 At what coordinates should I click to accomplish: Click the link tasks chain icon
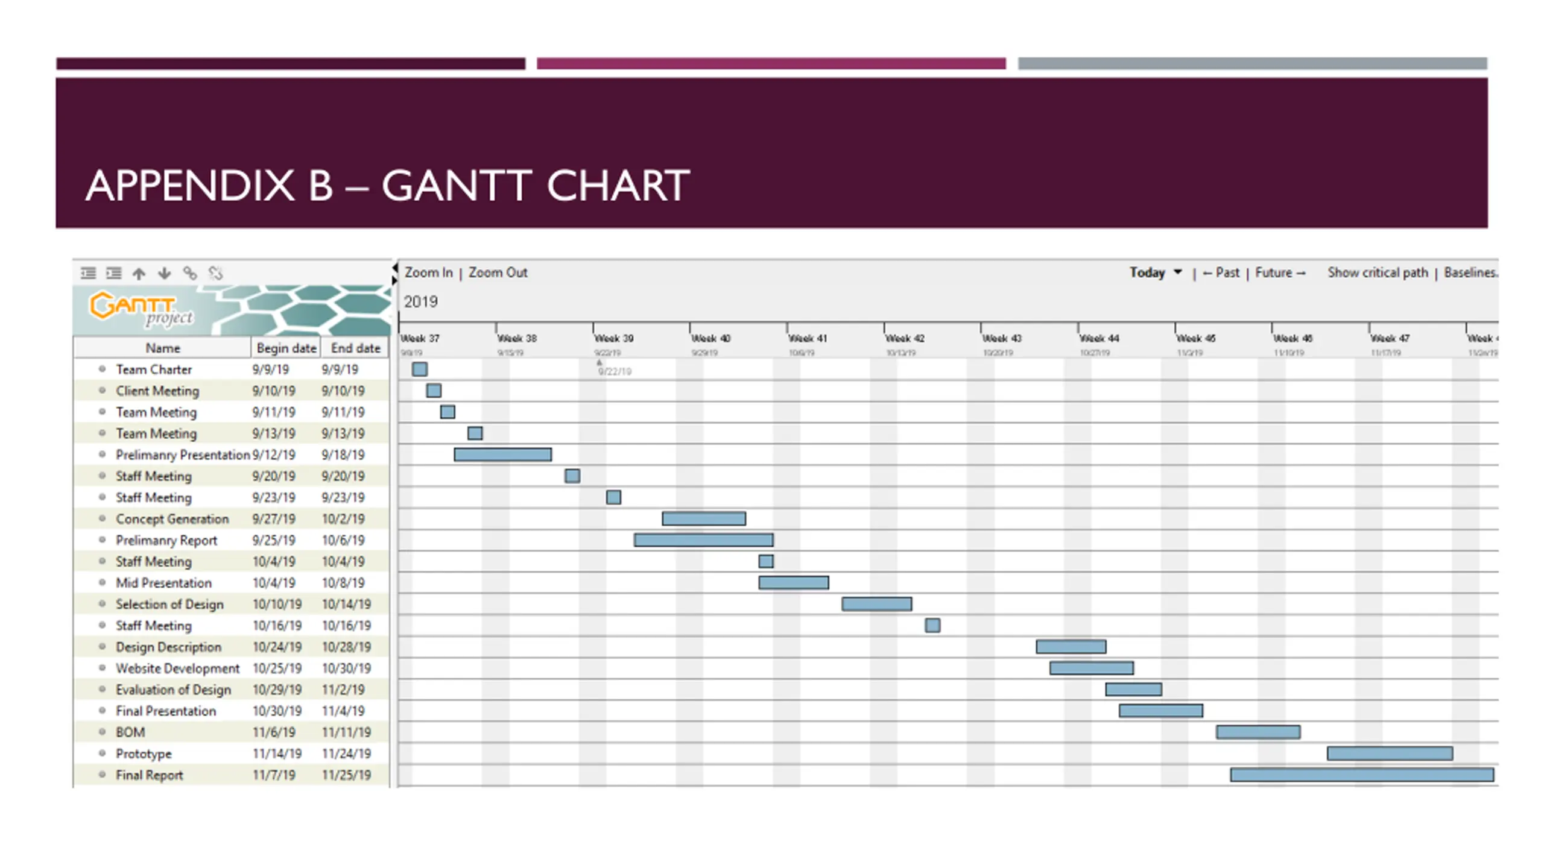pos(189,273)
